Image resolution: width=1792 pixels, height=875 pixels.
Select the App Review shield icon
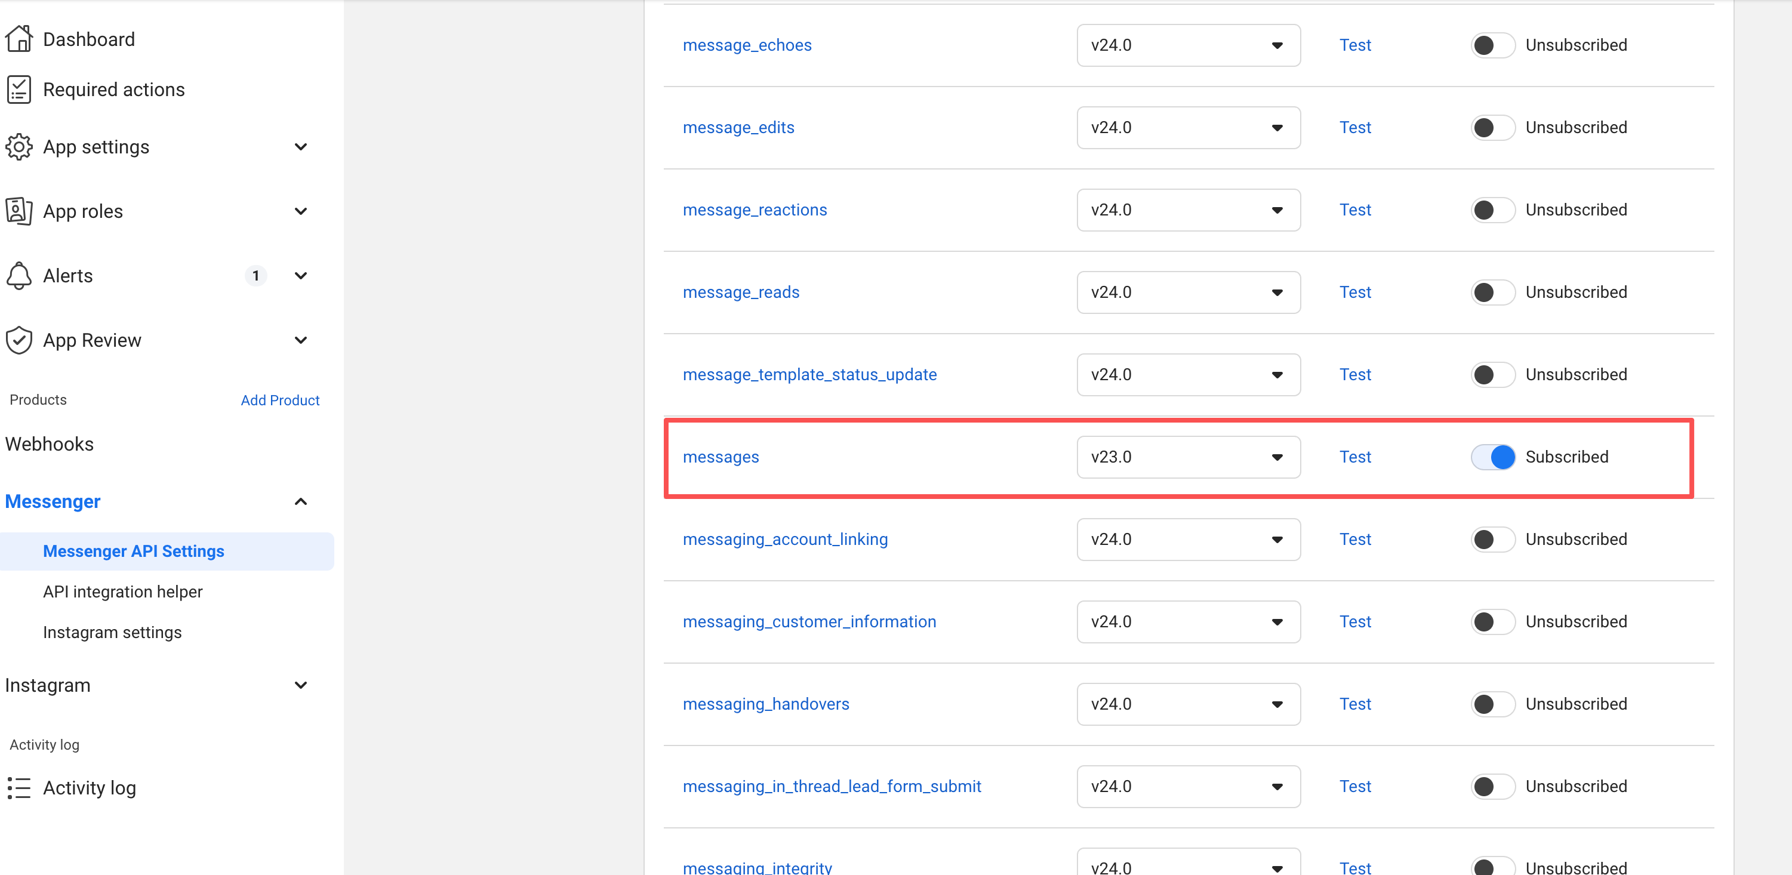[19, 340]
